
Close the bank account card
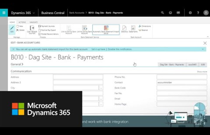point(205,43)
